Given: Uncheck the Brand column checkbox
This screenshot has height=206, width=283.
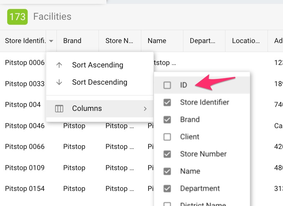Looking at the screenshot, I should point(167,120).
